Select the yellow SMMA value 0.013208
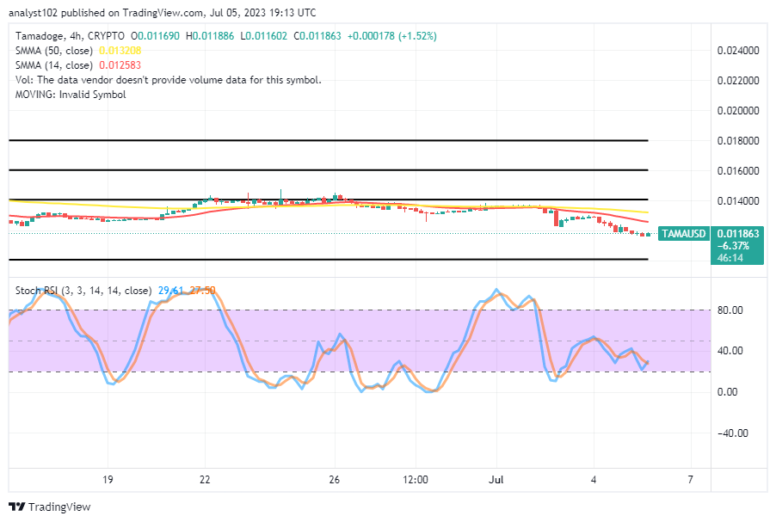776x522 pixels. (120, 51)
